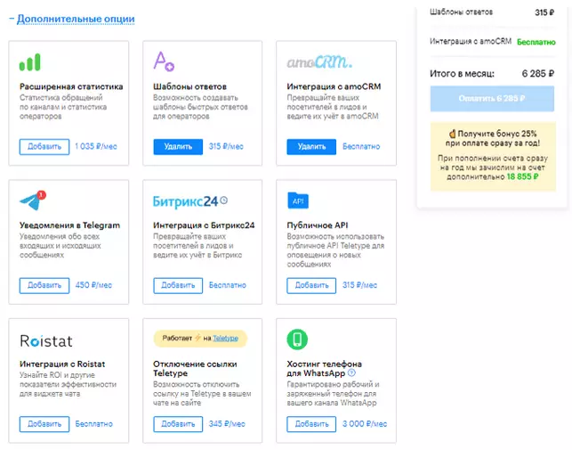Click the Расширенная статистика title

pyautogui.click(x=71, y=86)
